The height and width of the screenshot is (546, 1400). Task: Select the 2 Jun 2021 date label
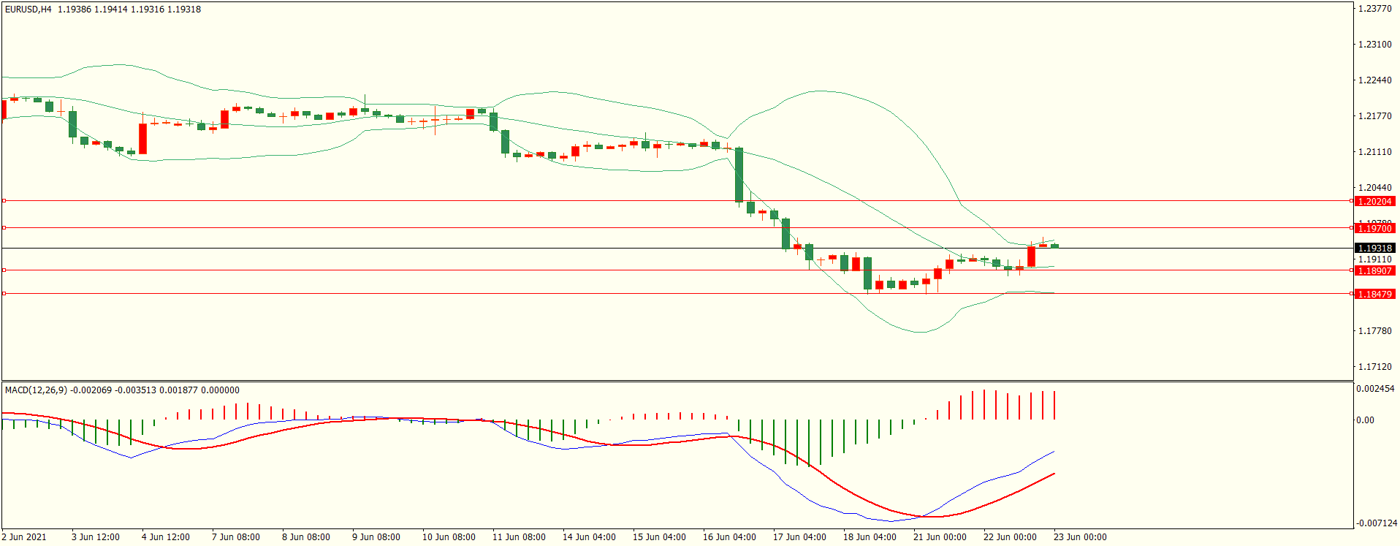(x=24, y=537)
